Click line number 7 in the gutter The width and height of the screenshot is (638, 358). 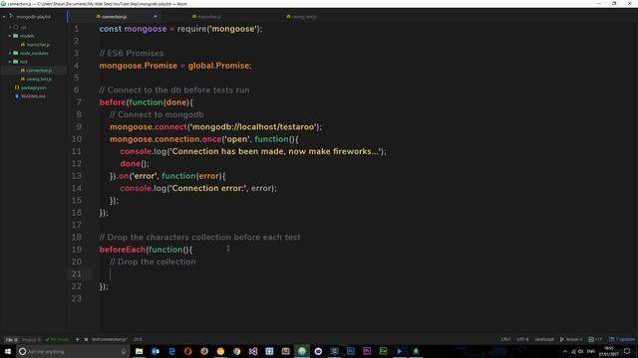[x=79, y=102]
